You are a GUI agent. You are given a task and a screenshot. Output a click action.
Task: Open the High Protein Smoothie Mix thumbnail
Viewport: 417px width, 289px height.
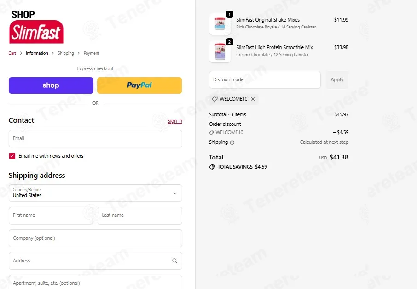[220, 52]
